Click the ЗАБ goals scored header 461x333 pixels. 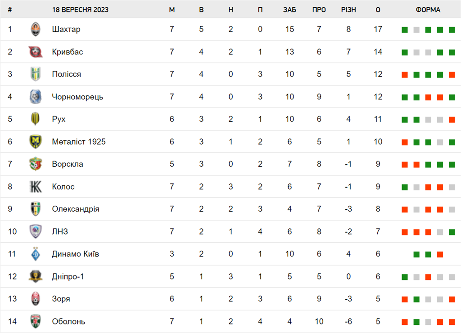tap(289, 10)
